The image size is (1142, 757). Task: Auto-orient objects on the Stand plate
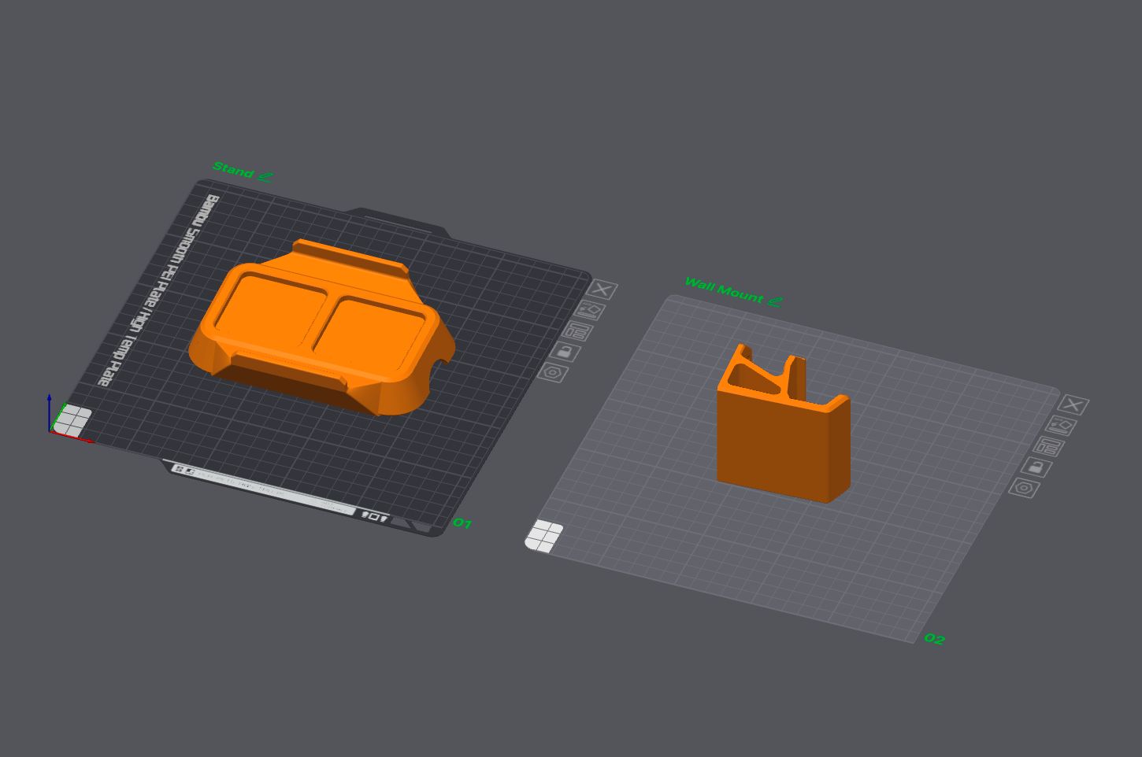(589, 310)
